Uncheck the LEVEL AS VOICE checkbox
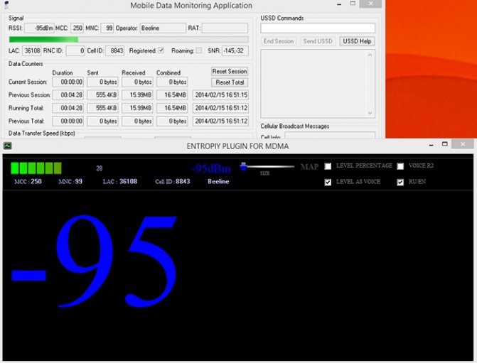Viewport: 477px width, 363px height. (x=328, y=182)
